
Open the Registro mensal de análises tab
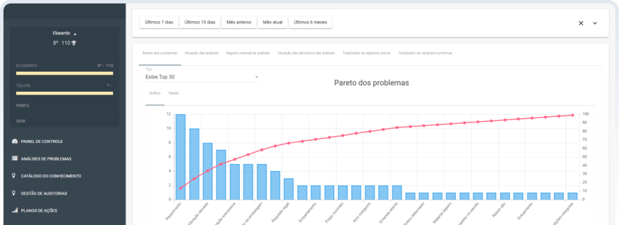pos(248,53)
